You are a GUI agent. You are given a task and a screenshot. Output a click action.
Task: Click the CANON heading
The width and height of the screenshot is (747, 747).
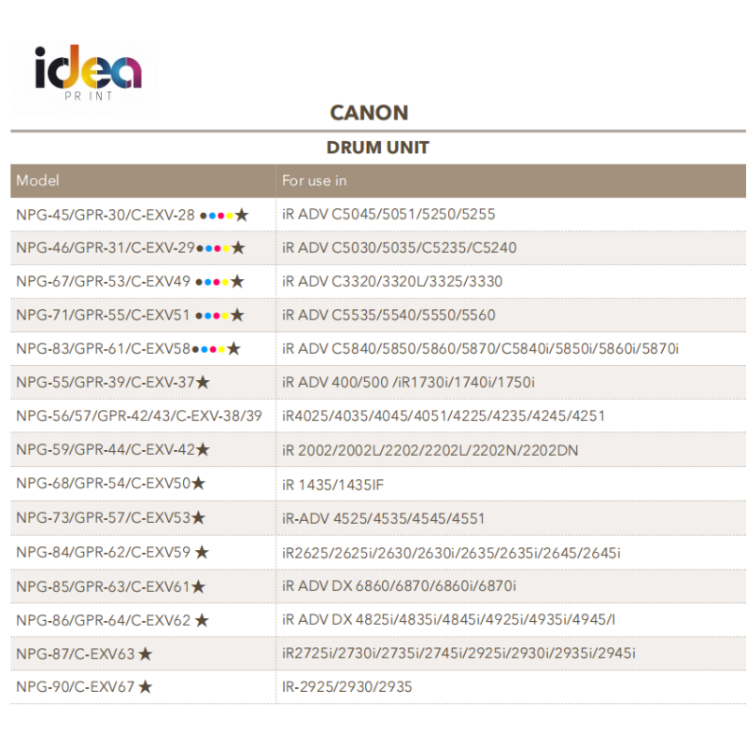(x=369, y=113)
